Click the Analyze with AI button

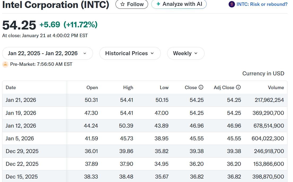click(179, 4)
